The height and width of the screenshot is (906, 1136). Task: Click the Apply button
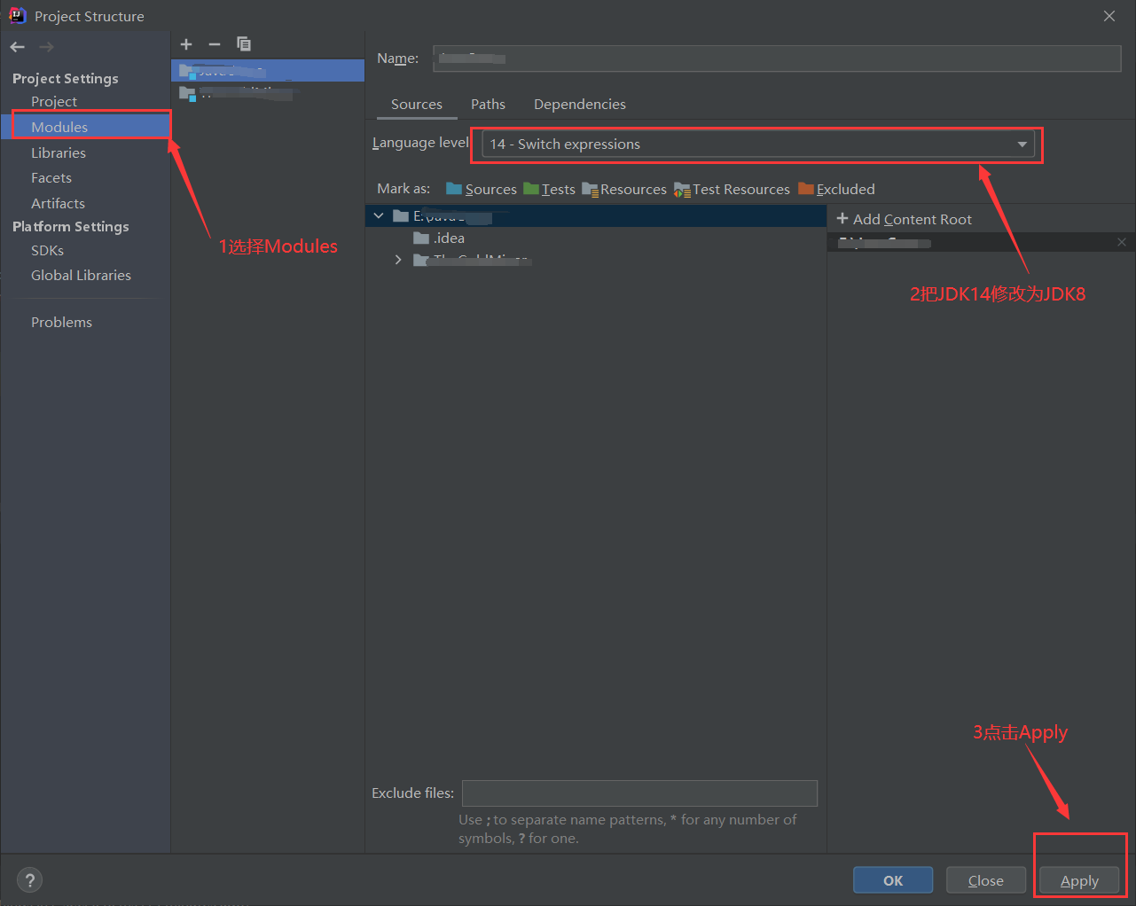pyautogui.click(x=1079, y=880)
